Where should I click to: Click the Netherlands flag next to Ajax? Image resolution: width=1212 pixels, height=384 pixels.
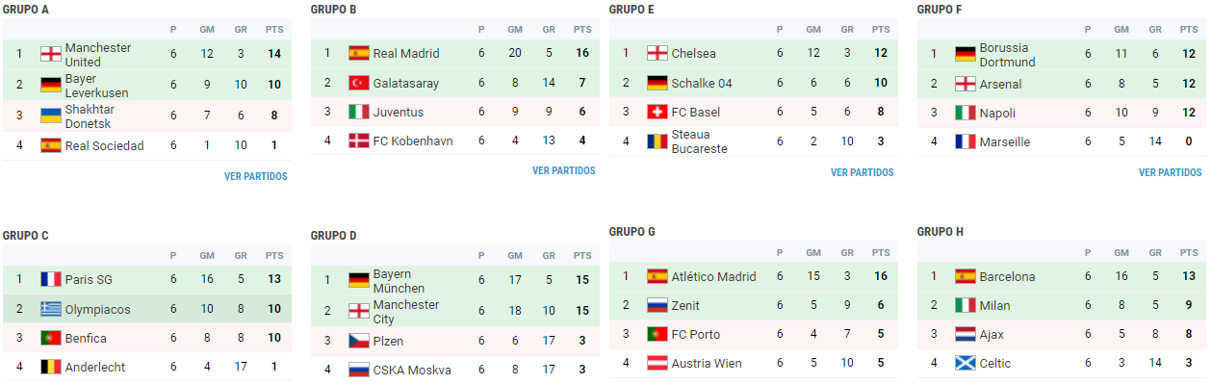(966, 334)
